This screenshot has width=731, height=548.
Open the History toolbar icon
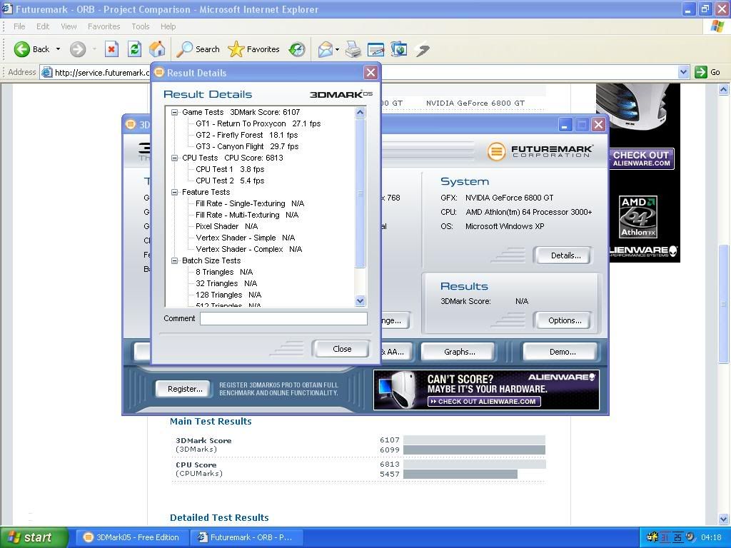[x=297, y=49]
